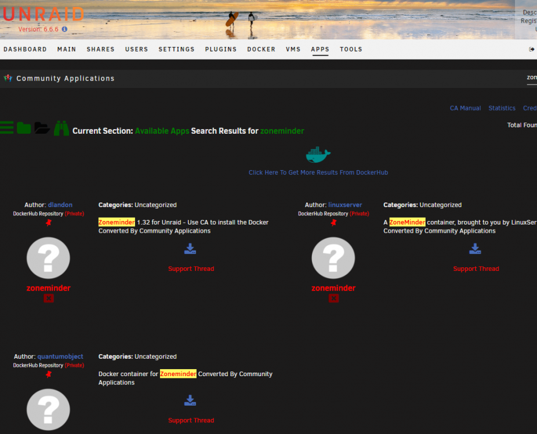
Task: Click the search input field
Action: click(x=532, y=78)
